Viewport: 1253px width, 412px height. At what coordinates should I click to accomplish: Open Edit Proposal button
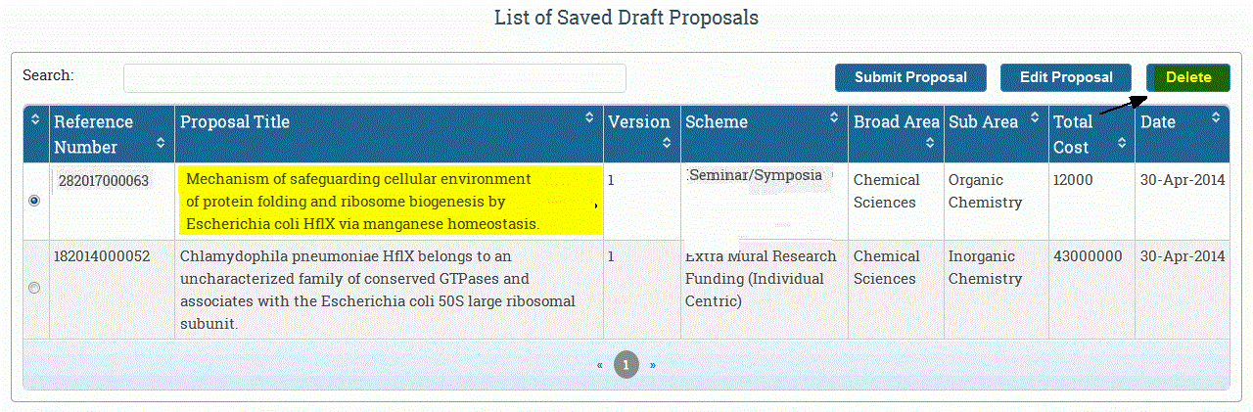[x=1066, y=77]
